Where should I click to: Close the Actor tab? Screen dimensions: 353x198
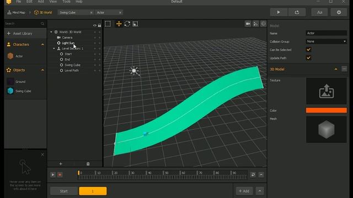click(120, 13)
